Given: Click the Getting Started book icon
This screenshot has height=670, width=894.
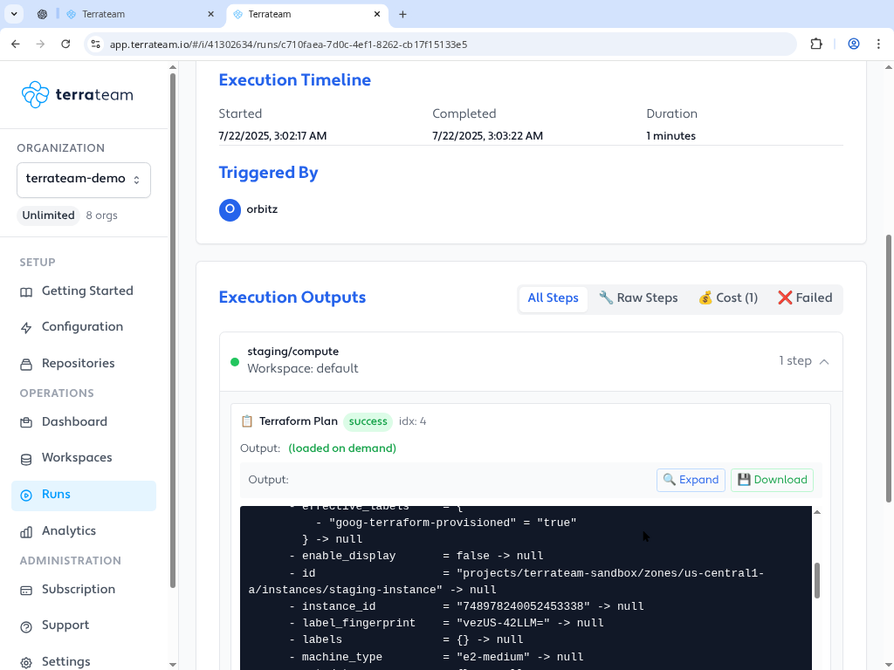Looking at the screenshot, I should (x=26, y=291).
